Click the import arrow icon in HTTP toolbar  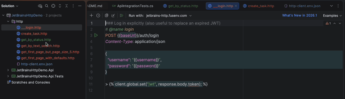click(113, 15)
